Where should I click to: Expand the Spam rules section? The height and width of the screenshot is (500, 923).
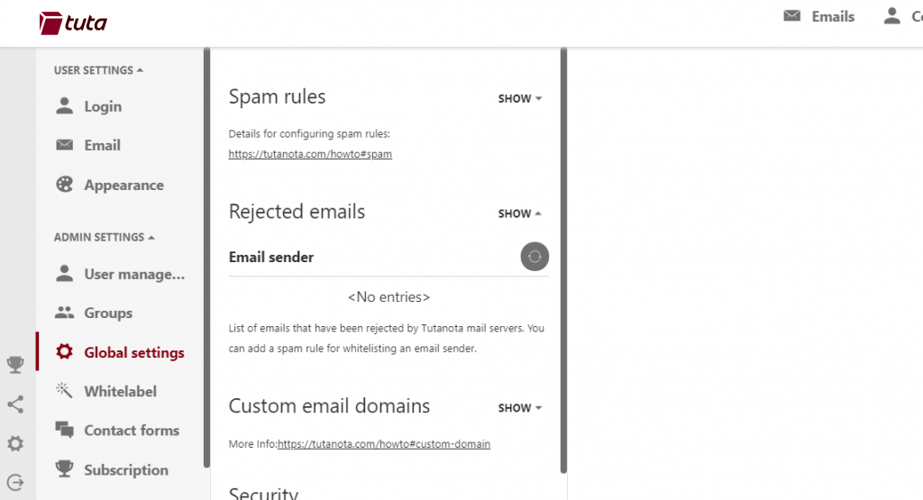[520, 98]
